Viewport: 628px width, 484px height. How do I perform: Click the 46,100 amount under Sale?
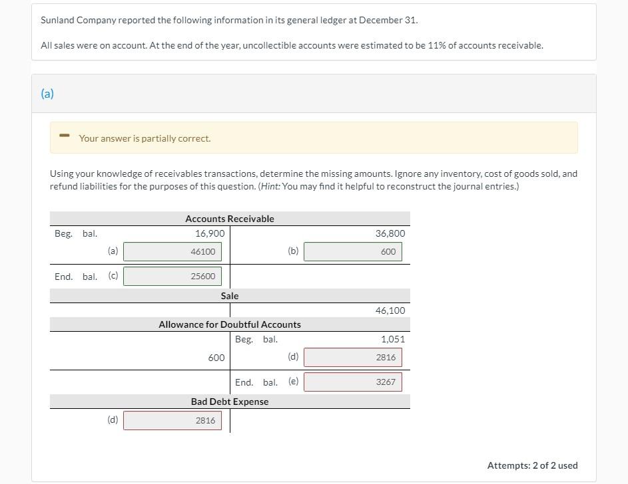[x=390, y=310]
